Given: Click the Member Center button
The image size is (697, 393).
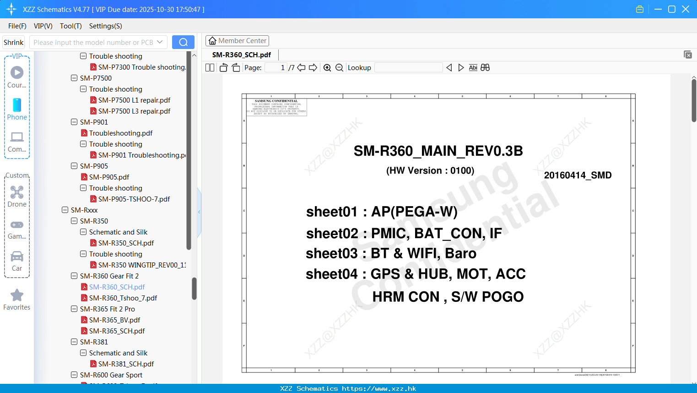Looking at the screenshot, I should [x=237, y=41].
